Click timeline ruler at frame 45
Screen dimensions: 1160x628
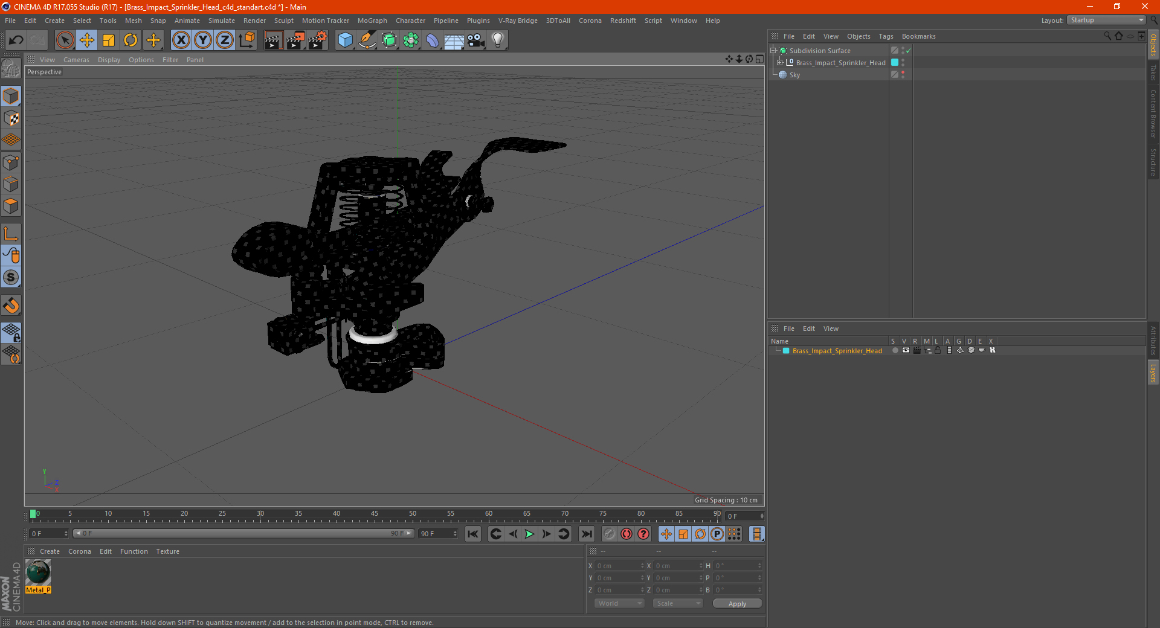pyautogui.click(x=375, y=514)
